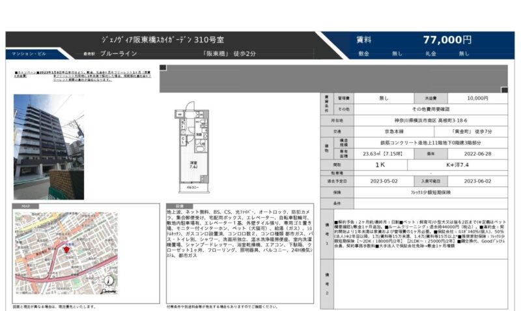Select the 入居可能日 2023-06-02 date
The height and width of the screenshot is (311, 521).
(x=477, y=181)
